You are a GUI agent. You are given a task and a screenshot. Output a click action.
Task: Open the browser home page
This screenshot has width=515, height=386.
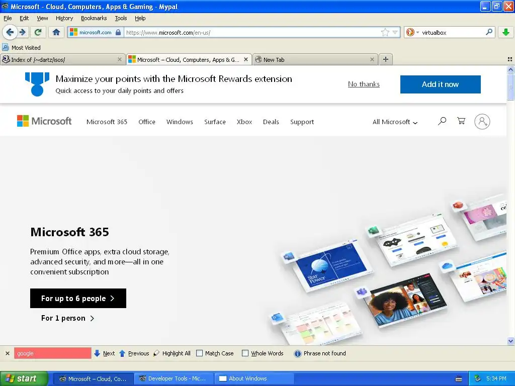click(56, 32)
